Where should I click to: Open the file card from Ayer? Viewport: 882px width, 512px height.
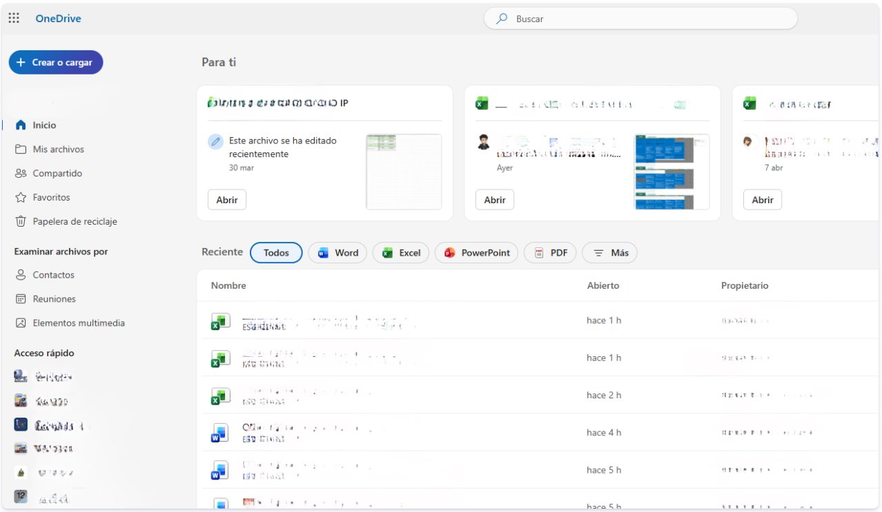coord(495,200)
